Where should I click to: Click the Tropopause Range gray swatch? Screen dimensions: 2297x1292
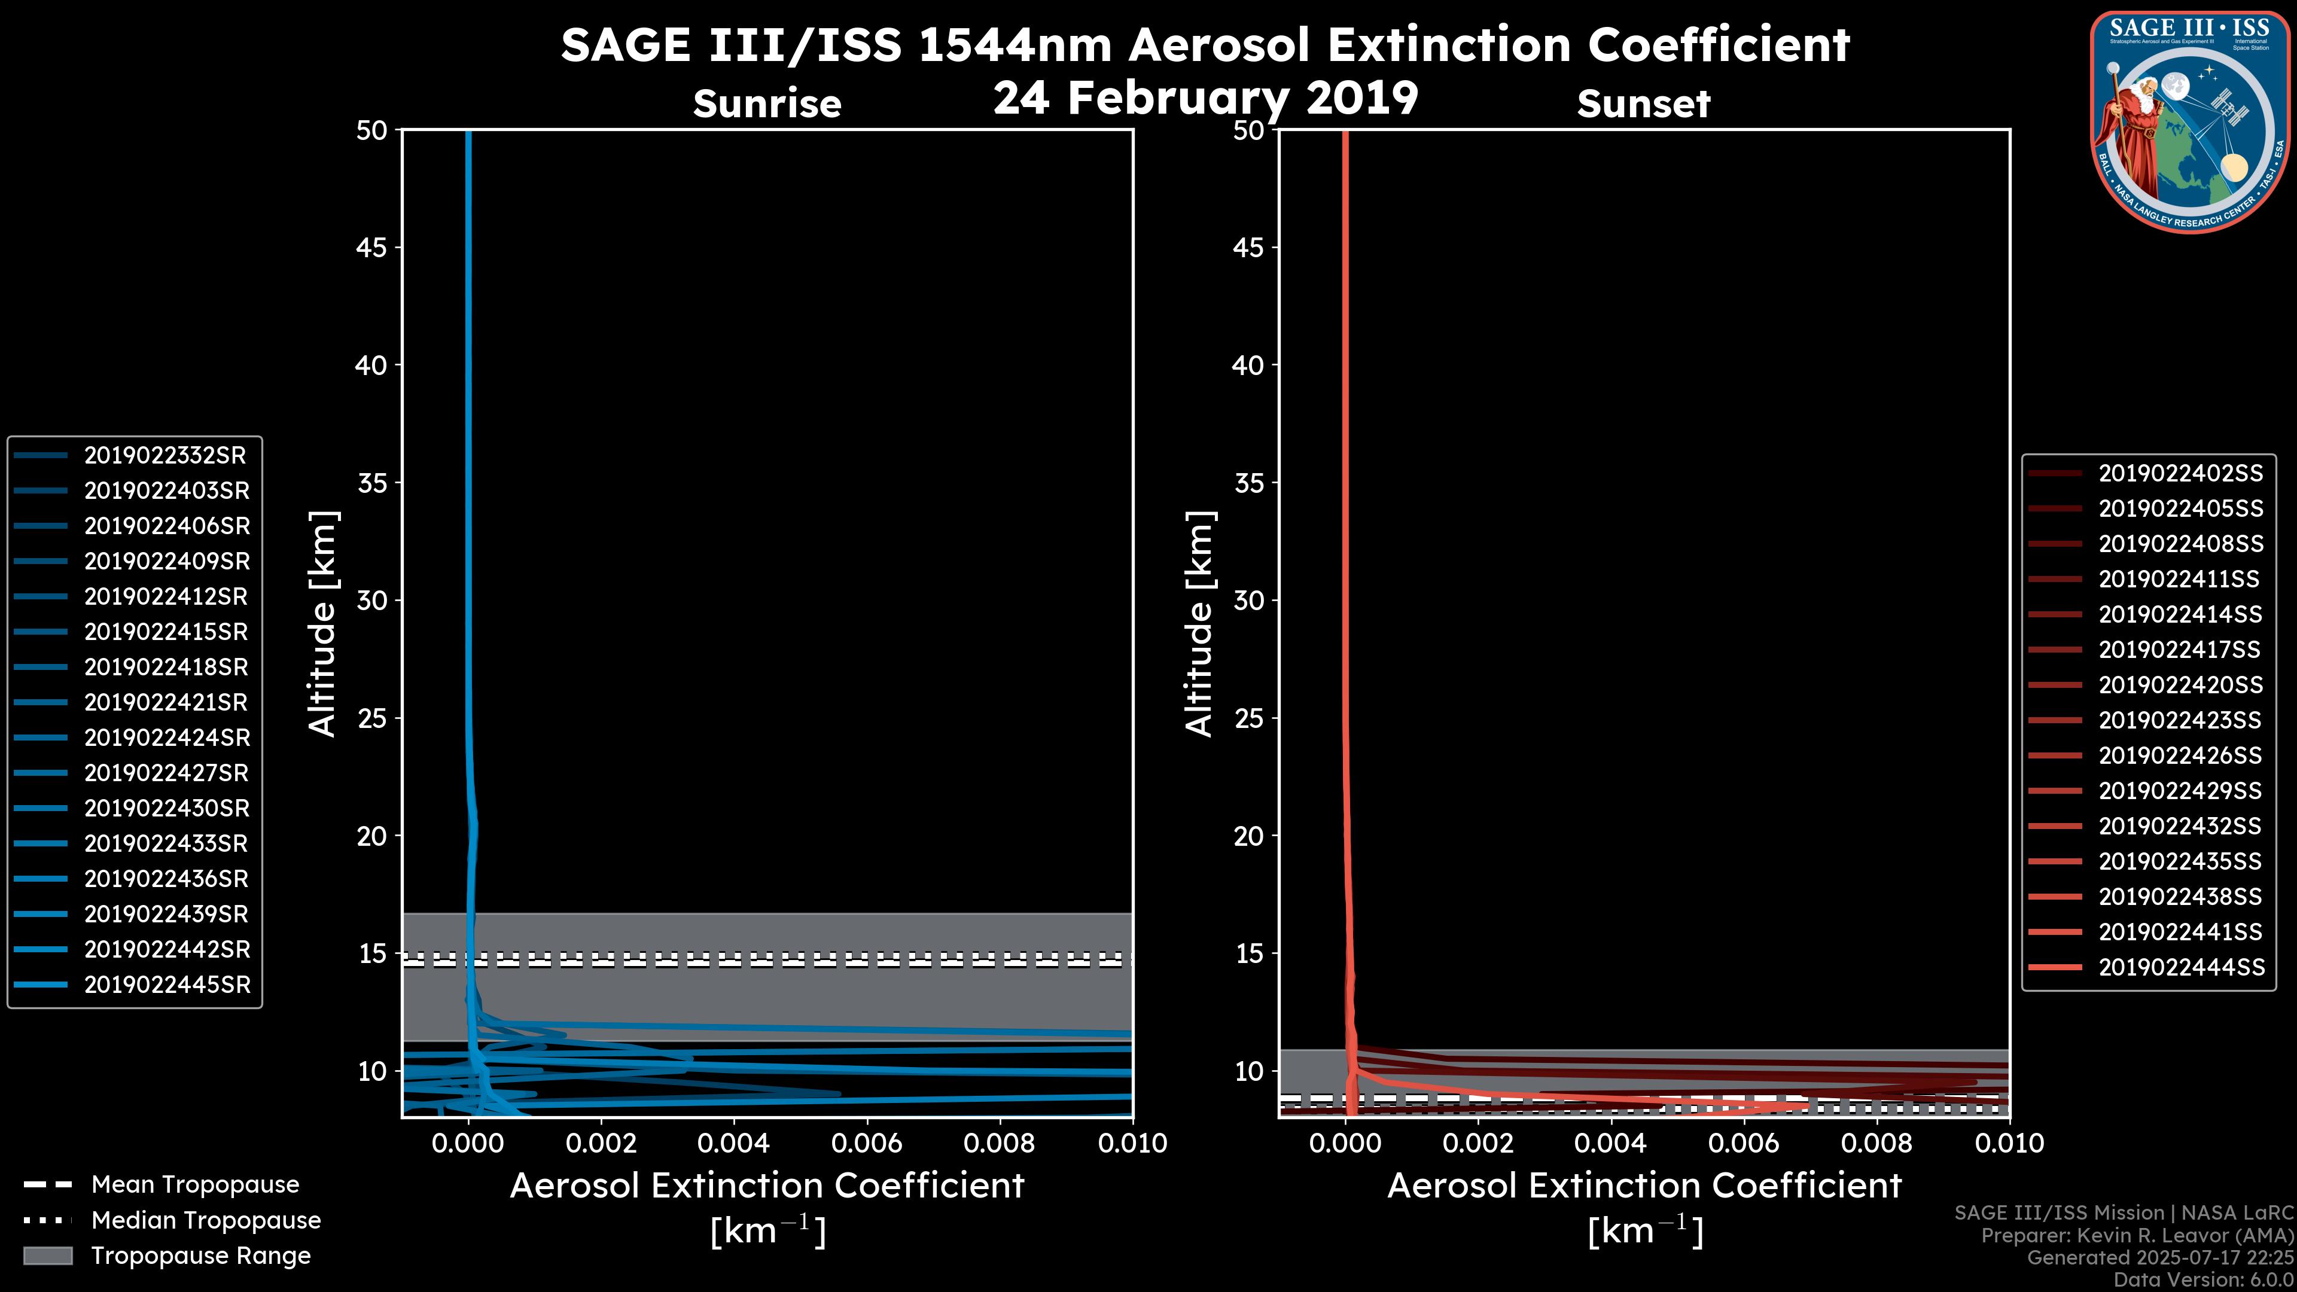pyautogui.click(x=47, y=1256)
